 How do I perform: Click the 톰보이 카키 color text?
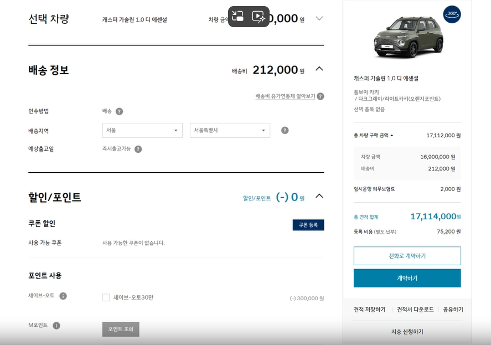(x=366, y=92)
